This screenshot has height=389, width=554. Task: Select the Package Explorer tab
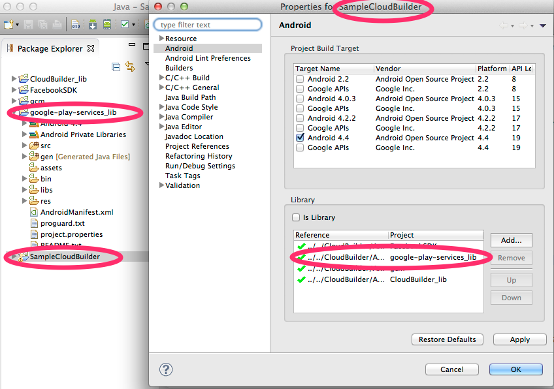coord(50,48)
